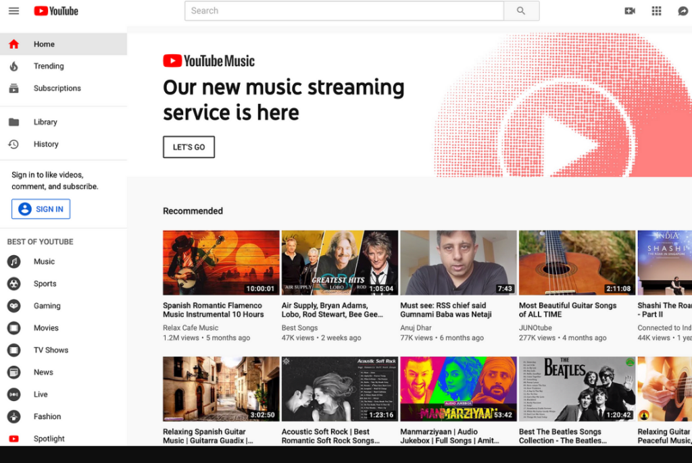Open the upload video camera icon
The height and width of the screenshot is (463, 692).
point(630,11)
